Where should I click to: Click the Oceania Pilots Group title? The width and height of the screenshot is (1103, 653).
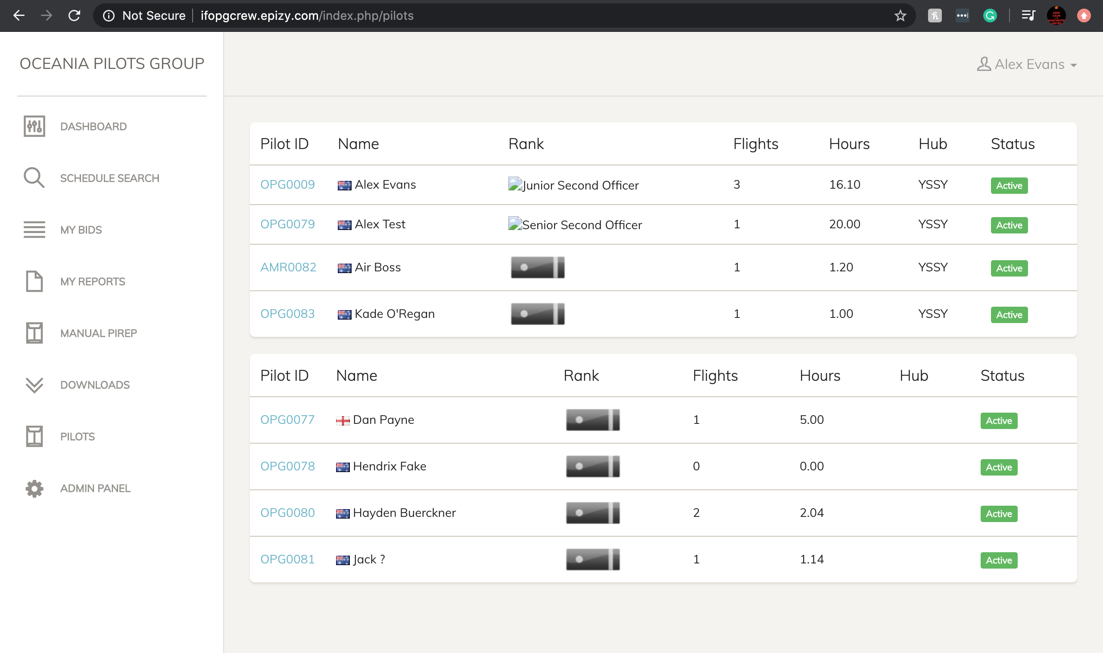coord(112,63)
